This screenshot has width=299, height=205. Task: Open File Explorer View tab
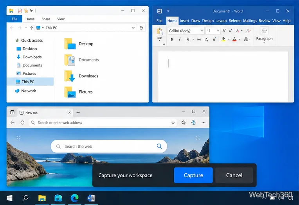(61, 19)
